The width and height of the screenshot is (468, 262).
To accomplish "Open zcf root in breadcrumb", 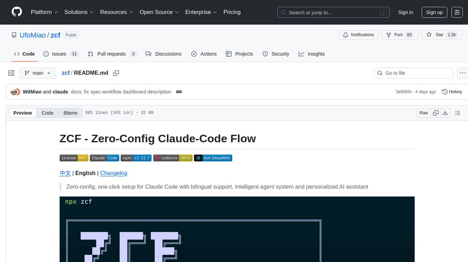I will click(66, 73).
